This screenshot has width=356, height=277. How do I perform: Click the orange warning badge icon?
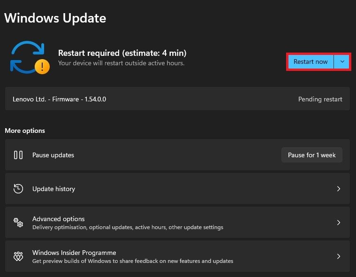click(x=42, y=67)
